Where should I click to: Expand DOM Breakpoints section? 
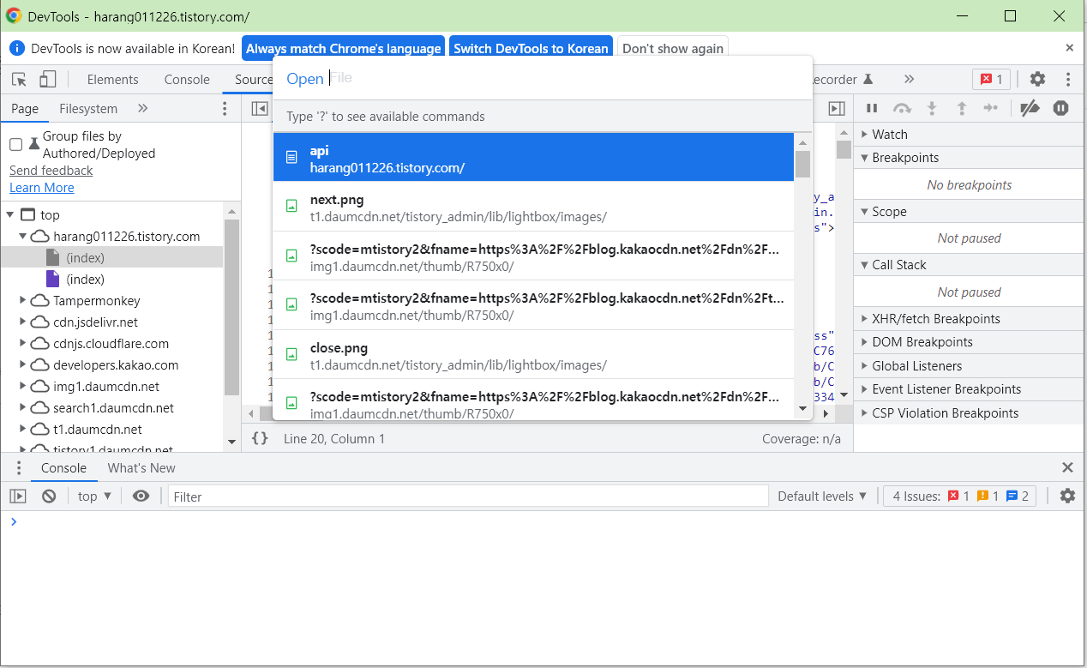point(969,342)
